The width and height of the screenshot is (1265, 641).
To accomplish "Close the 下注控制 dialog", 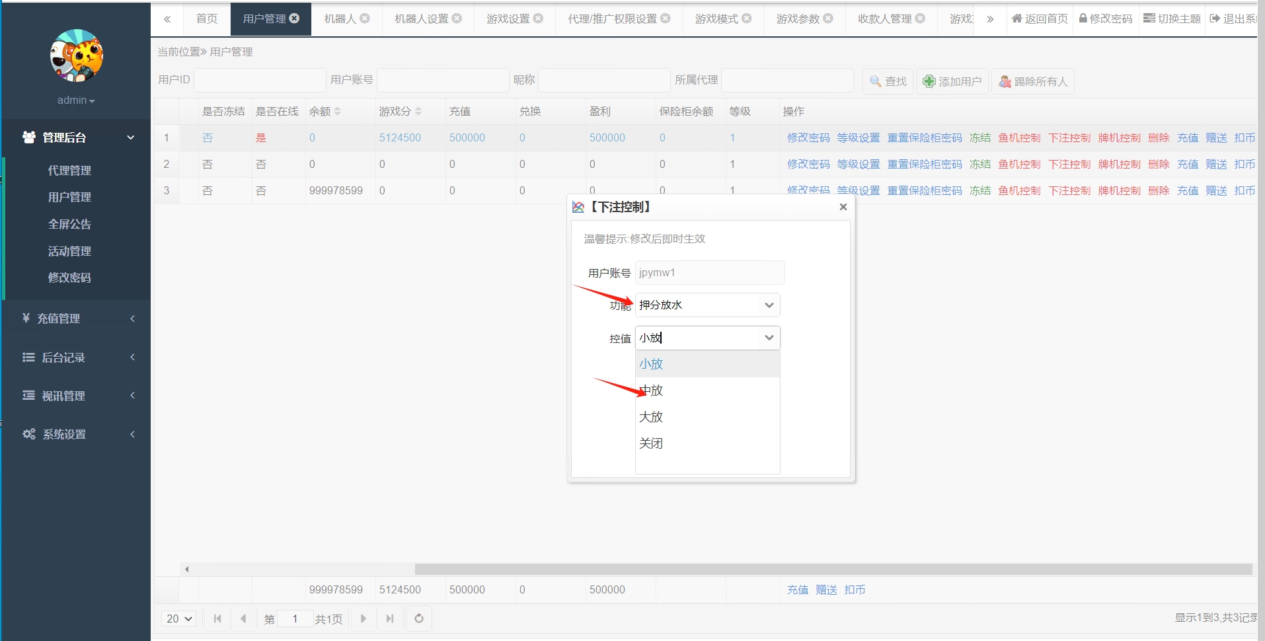I will click(843, 207).
